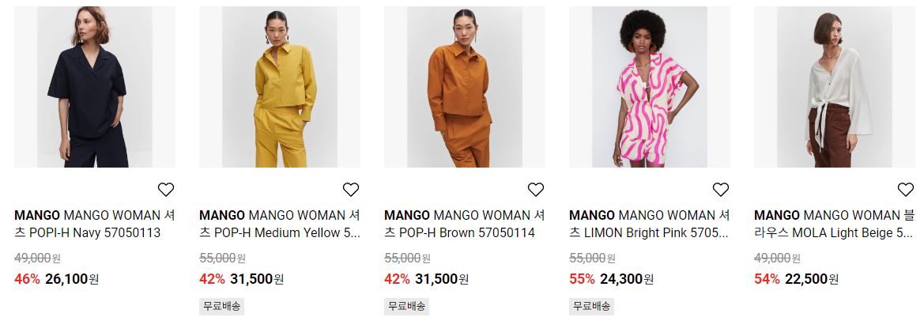Open the light beige blouse photo
Viewport: 924px width, 332px height.
coord(835,87)
